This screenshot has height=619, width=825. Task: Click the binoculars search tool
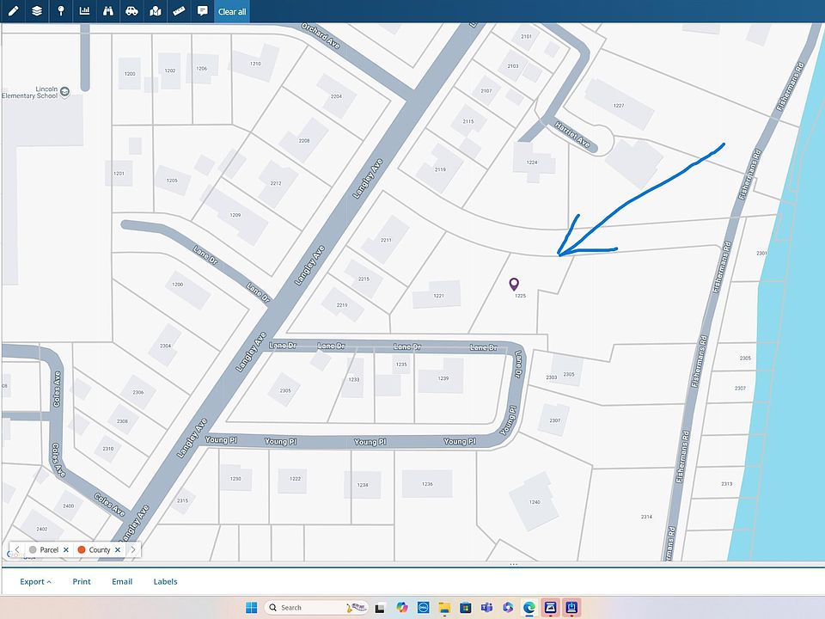108,11
